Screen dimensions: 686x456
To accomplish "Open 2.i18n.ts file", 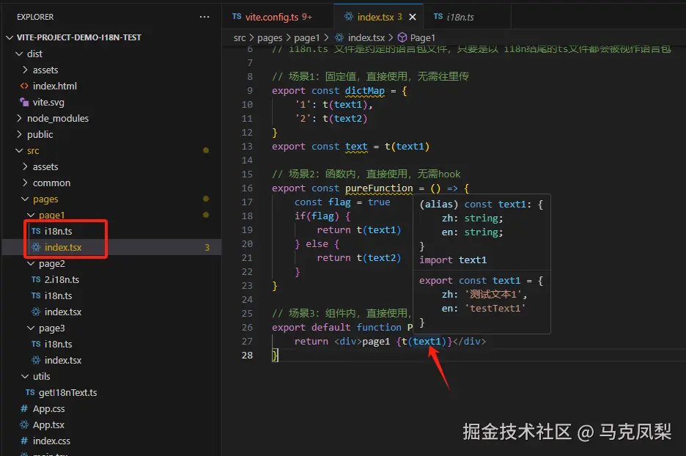I will coord(62,279).
